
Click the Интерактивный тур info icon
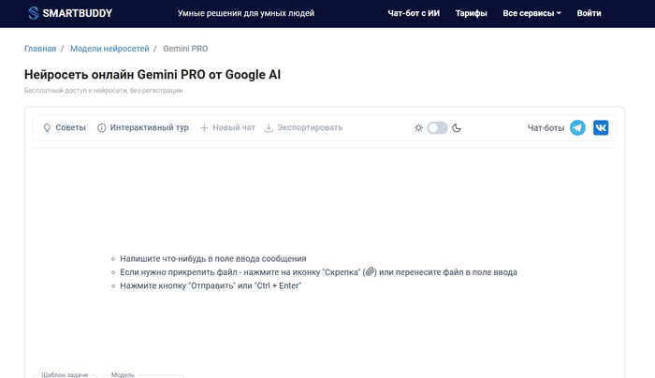tap(101, 127)
